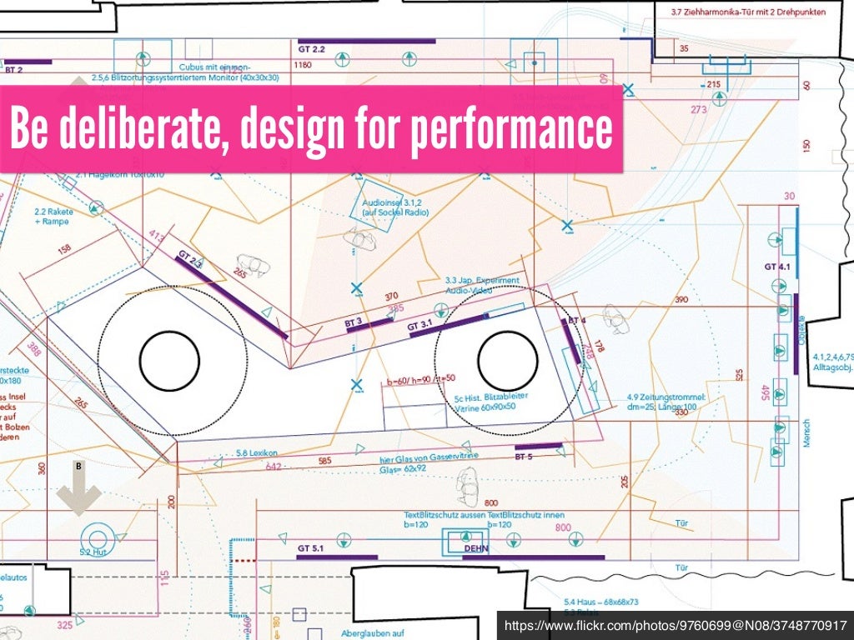Click the 'TextBlitzschutz aussen' label
The image size is (854, 640).
pyautogui.click(x=445, y=514)
